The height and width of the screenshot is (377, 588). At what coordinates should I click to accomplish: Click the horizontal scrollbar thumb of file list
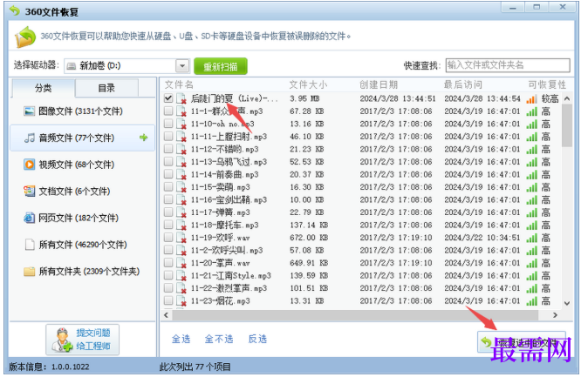click(355, 315)
